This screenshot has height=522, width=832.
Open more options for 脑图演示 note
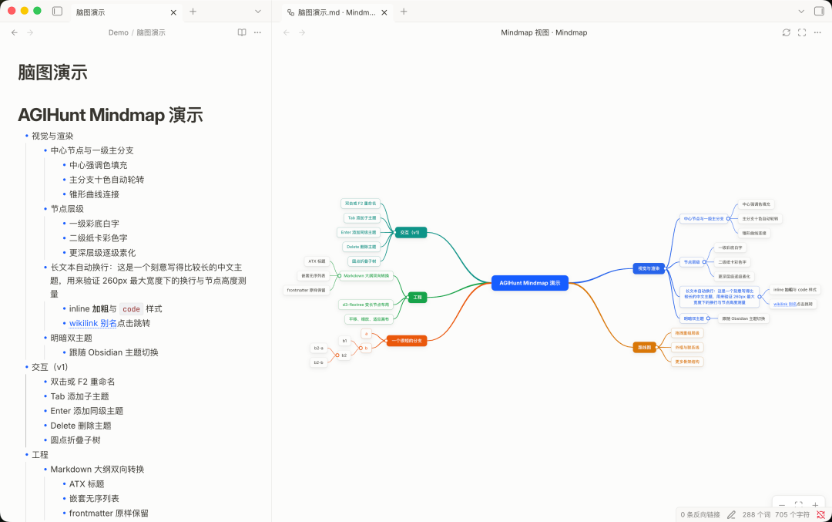click(257, 32)
